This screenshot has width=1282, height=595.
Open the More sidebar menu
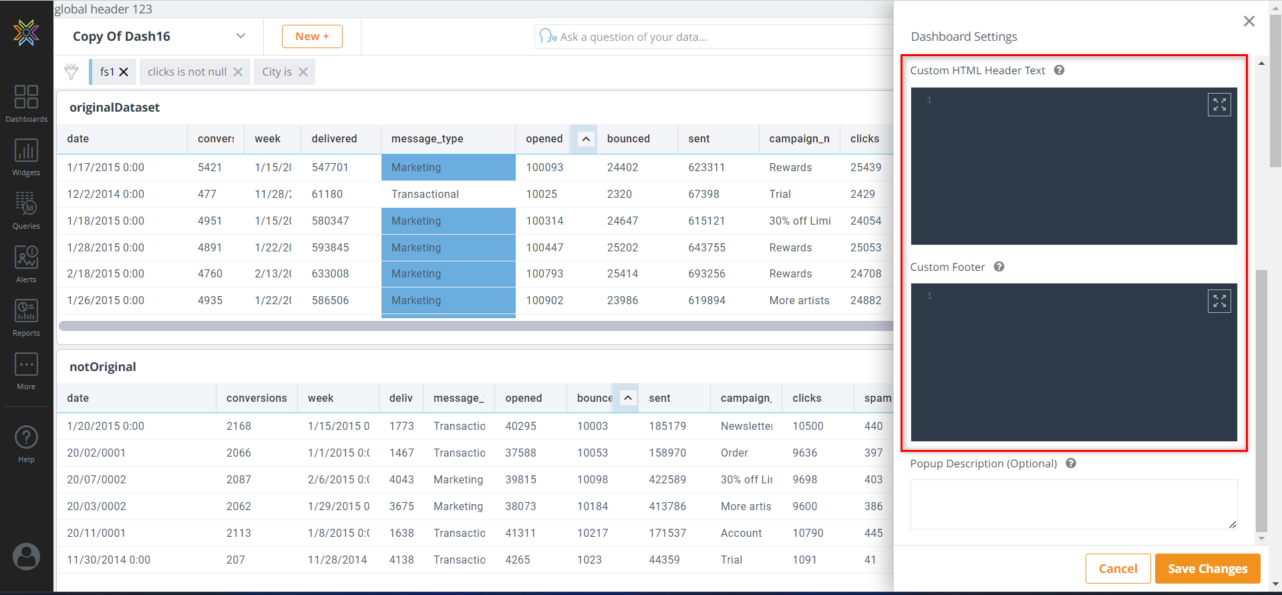click(26, 370)
